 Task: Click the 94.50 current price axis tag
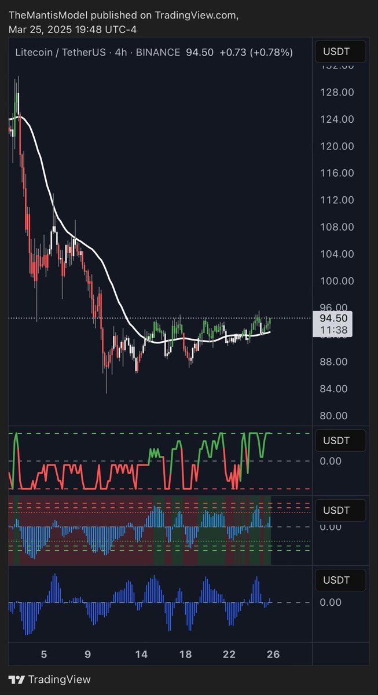[x=333, y=318]
